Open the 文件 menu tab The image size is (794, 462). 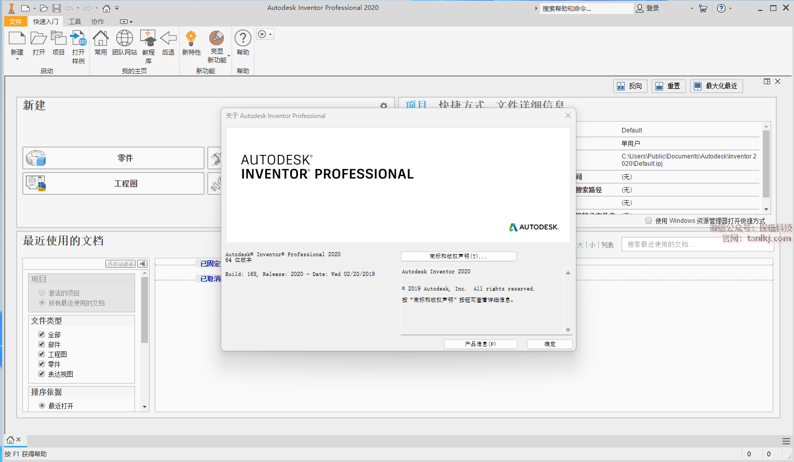pos(15,21)
